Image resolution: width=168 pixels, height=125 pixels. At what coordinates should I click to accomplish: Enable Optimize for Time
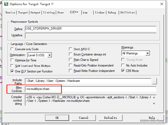click(x=12, y=60)
